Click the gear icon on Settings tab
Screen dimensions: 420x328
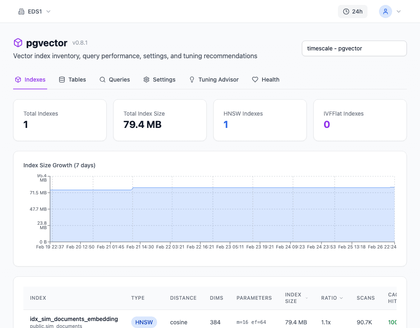146,80
